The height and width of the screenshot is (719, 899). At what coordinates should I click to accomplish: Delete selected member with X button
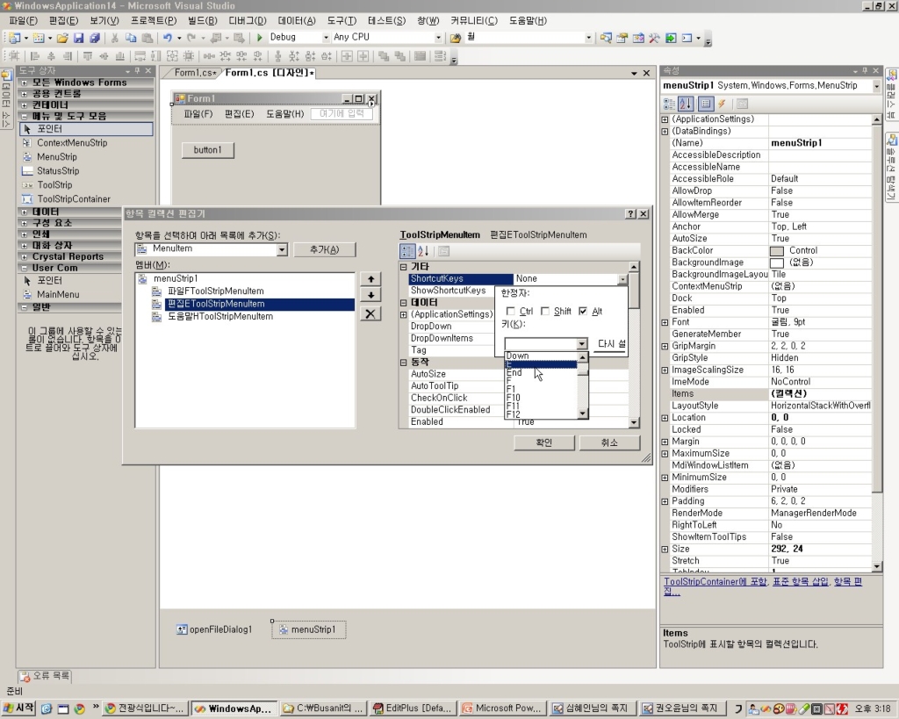(370, 314)
